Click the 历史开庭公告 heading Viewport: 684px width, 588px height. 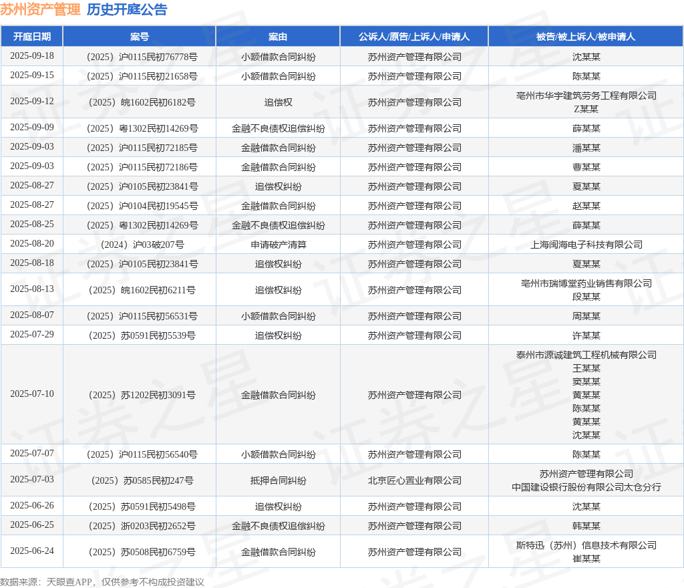click(x=127, y=9)
